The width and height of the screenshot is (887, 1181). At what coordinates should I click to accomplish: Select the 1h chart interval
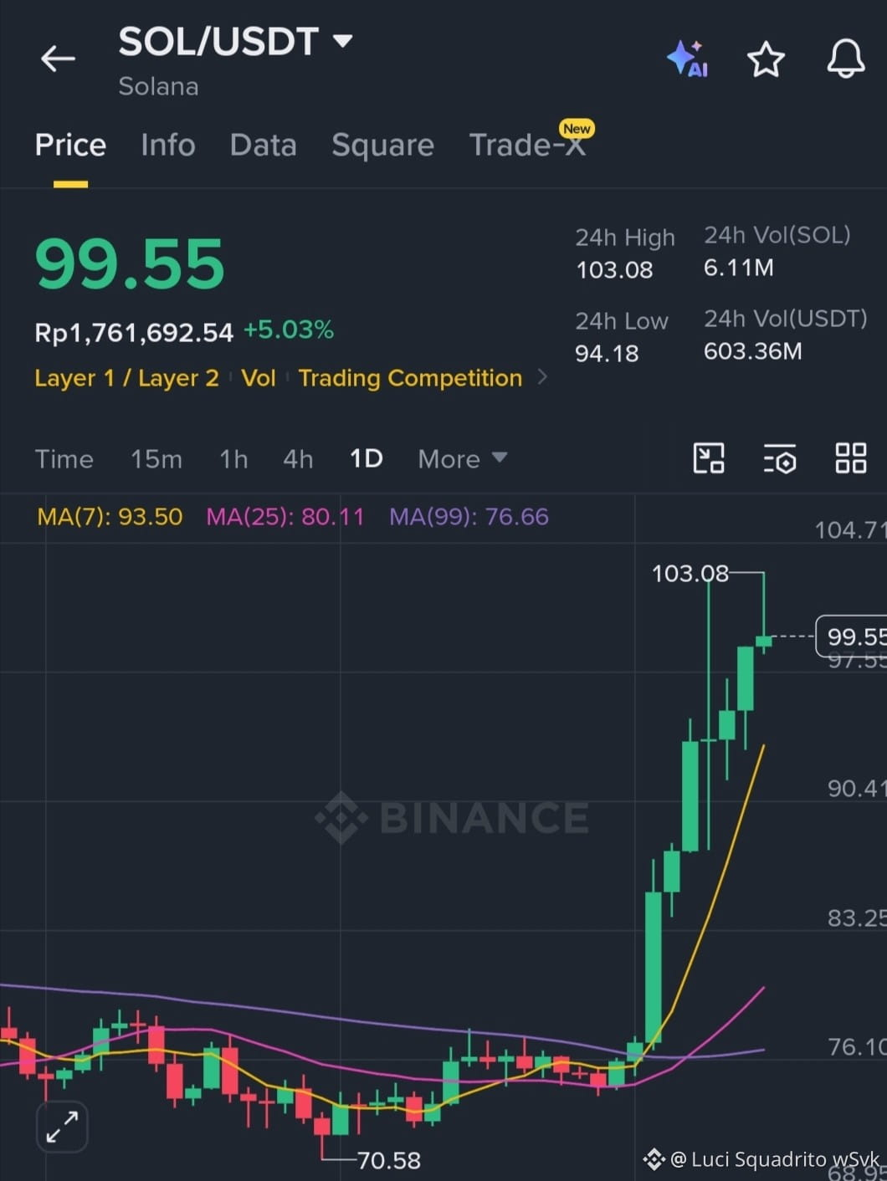pyautogui.click(x=233, y=459)
